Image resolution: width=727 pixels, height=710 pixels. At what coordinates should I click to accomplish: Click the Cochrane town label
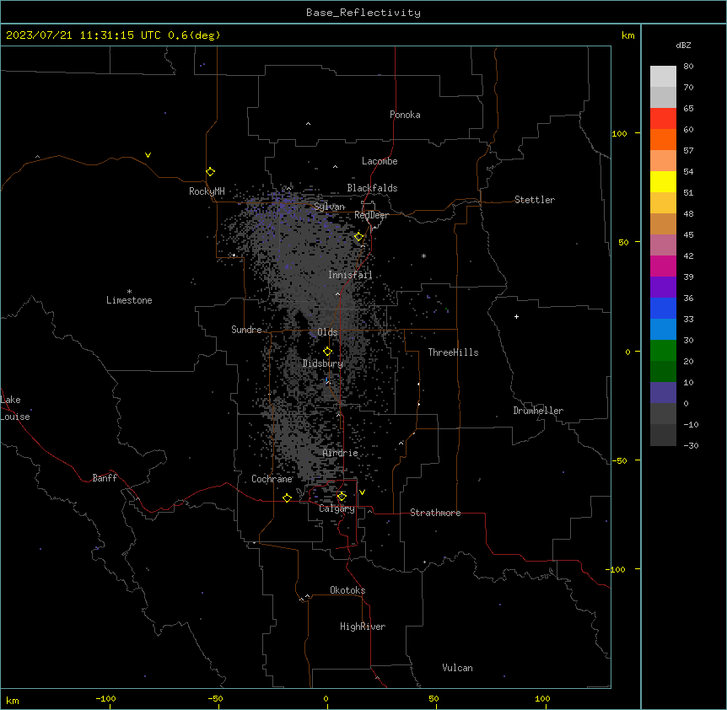click(x=272, y=479)
